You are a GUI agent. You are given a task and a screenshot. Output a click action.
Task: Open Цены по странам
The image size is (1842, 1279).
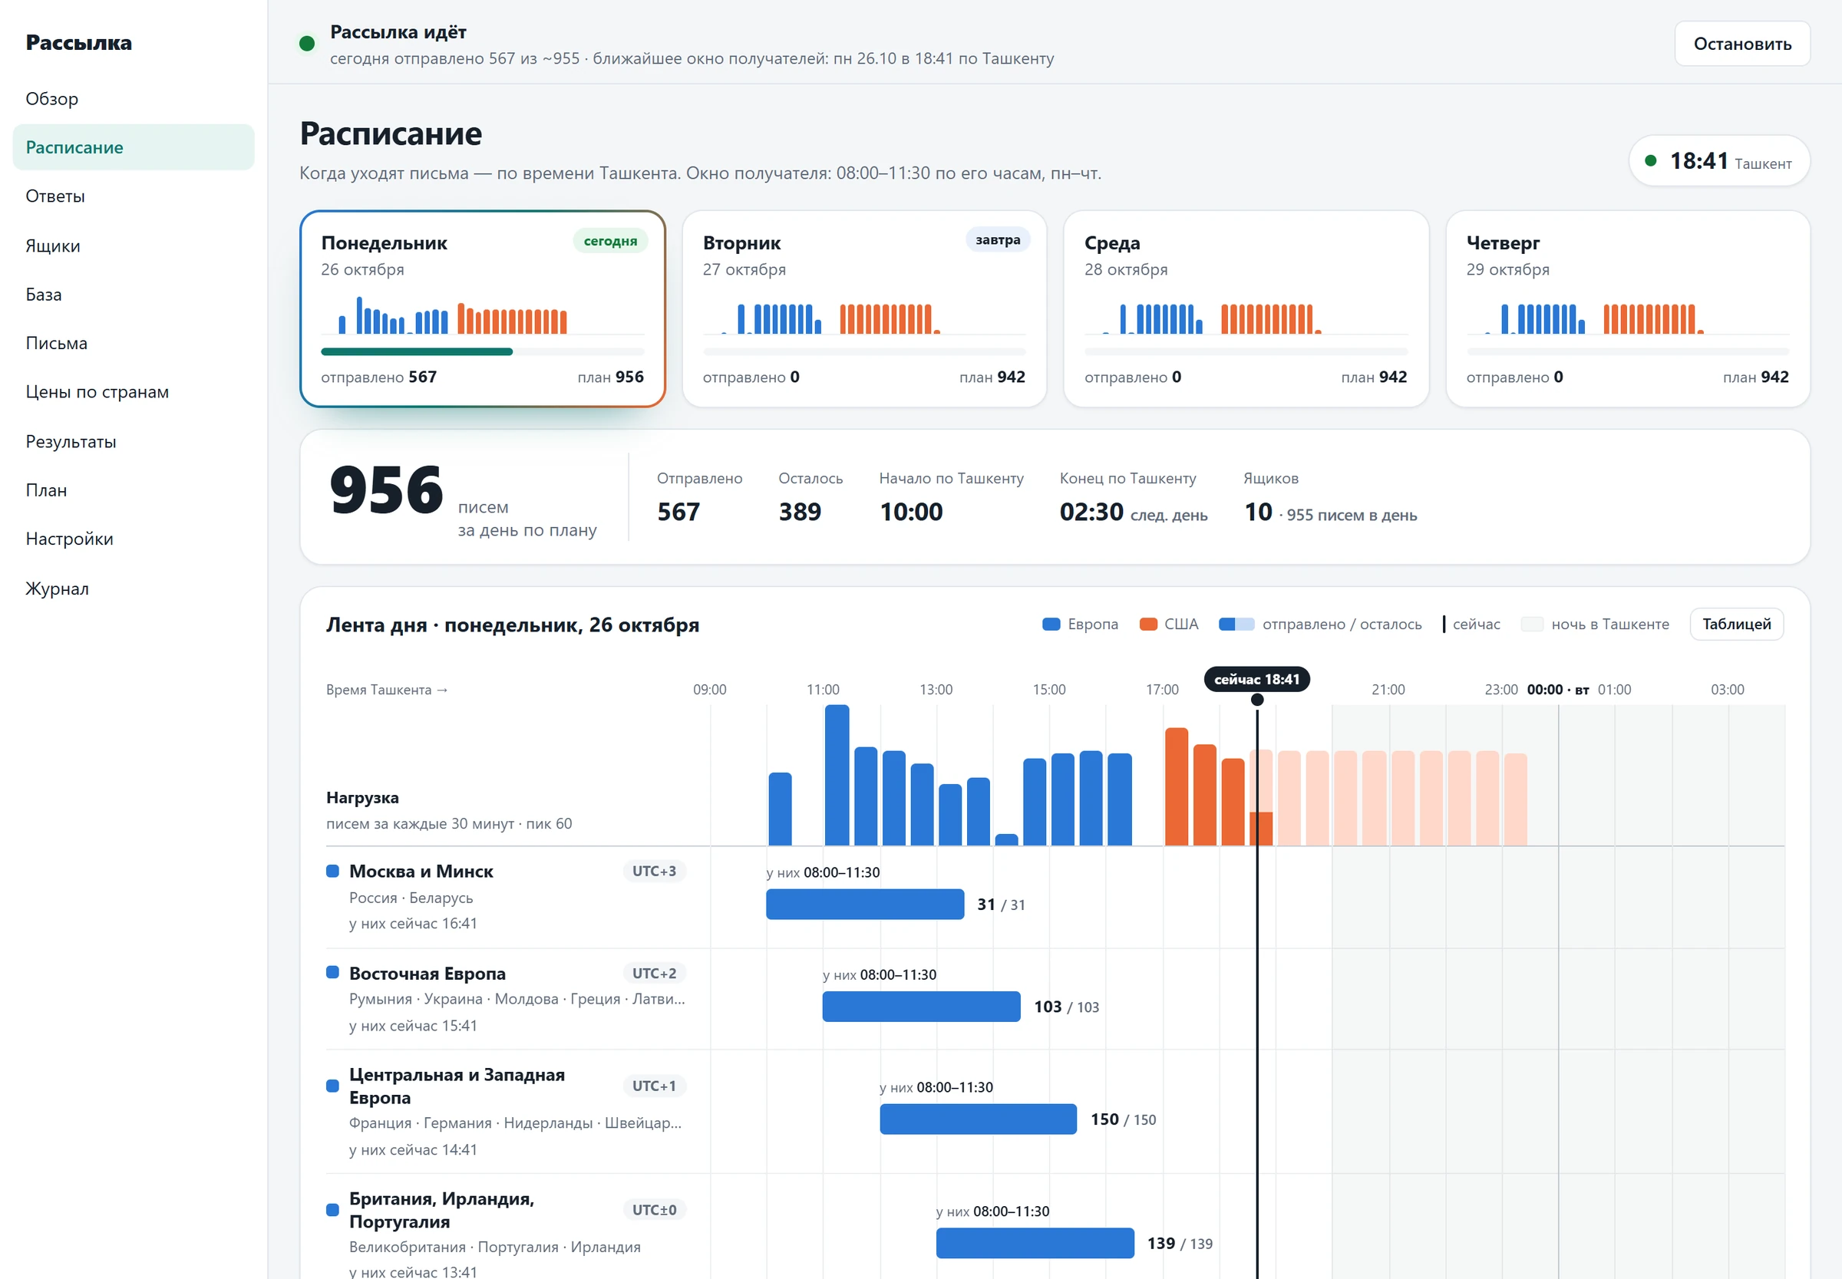pyautogui.click(x=133, y=392)
